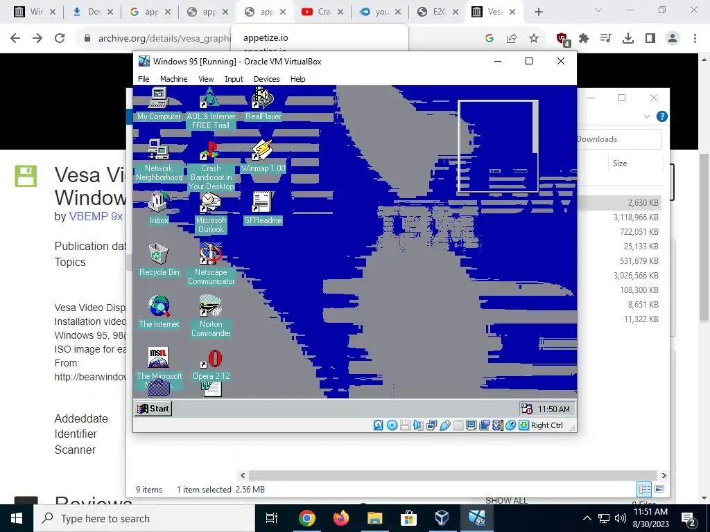This screenshot has width=710, height=532.
Task: Click the Windows volume tray icon
Action: [x=621, y=518]
